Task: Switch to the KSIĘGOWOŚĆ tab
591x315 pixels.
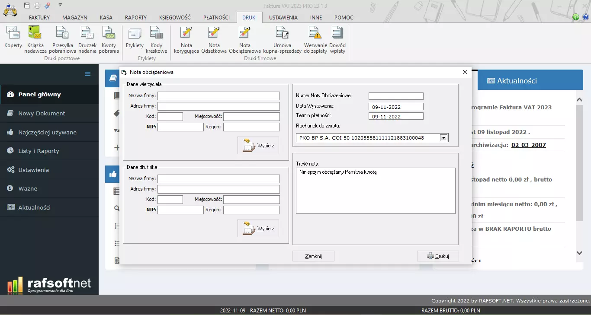Action: tap(175, 18)
